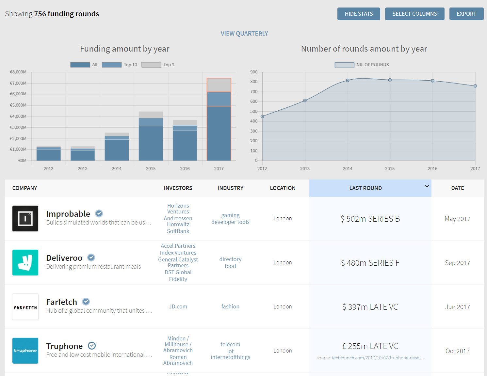Sort table by Date column header
Viewport: 487px width, 376px height.
point(457,188)
